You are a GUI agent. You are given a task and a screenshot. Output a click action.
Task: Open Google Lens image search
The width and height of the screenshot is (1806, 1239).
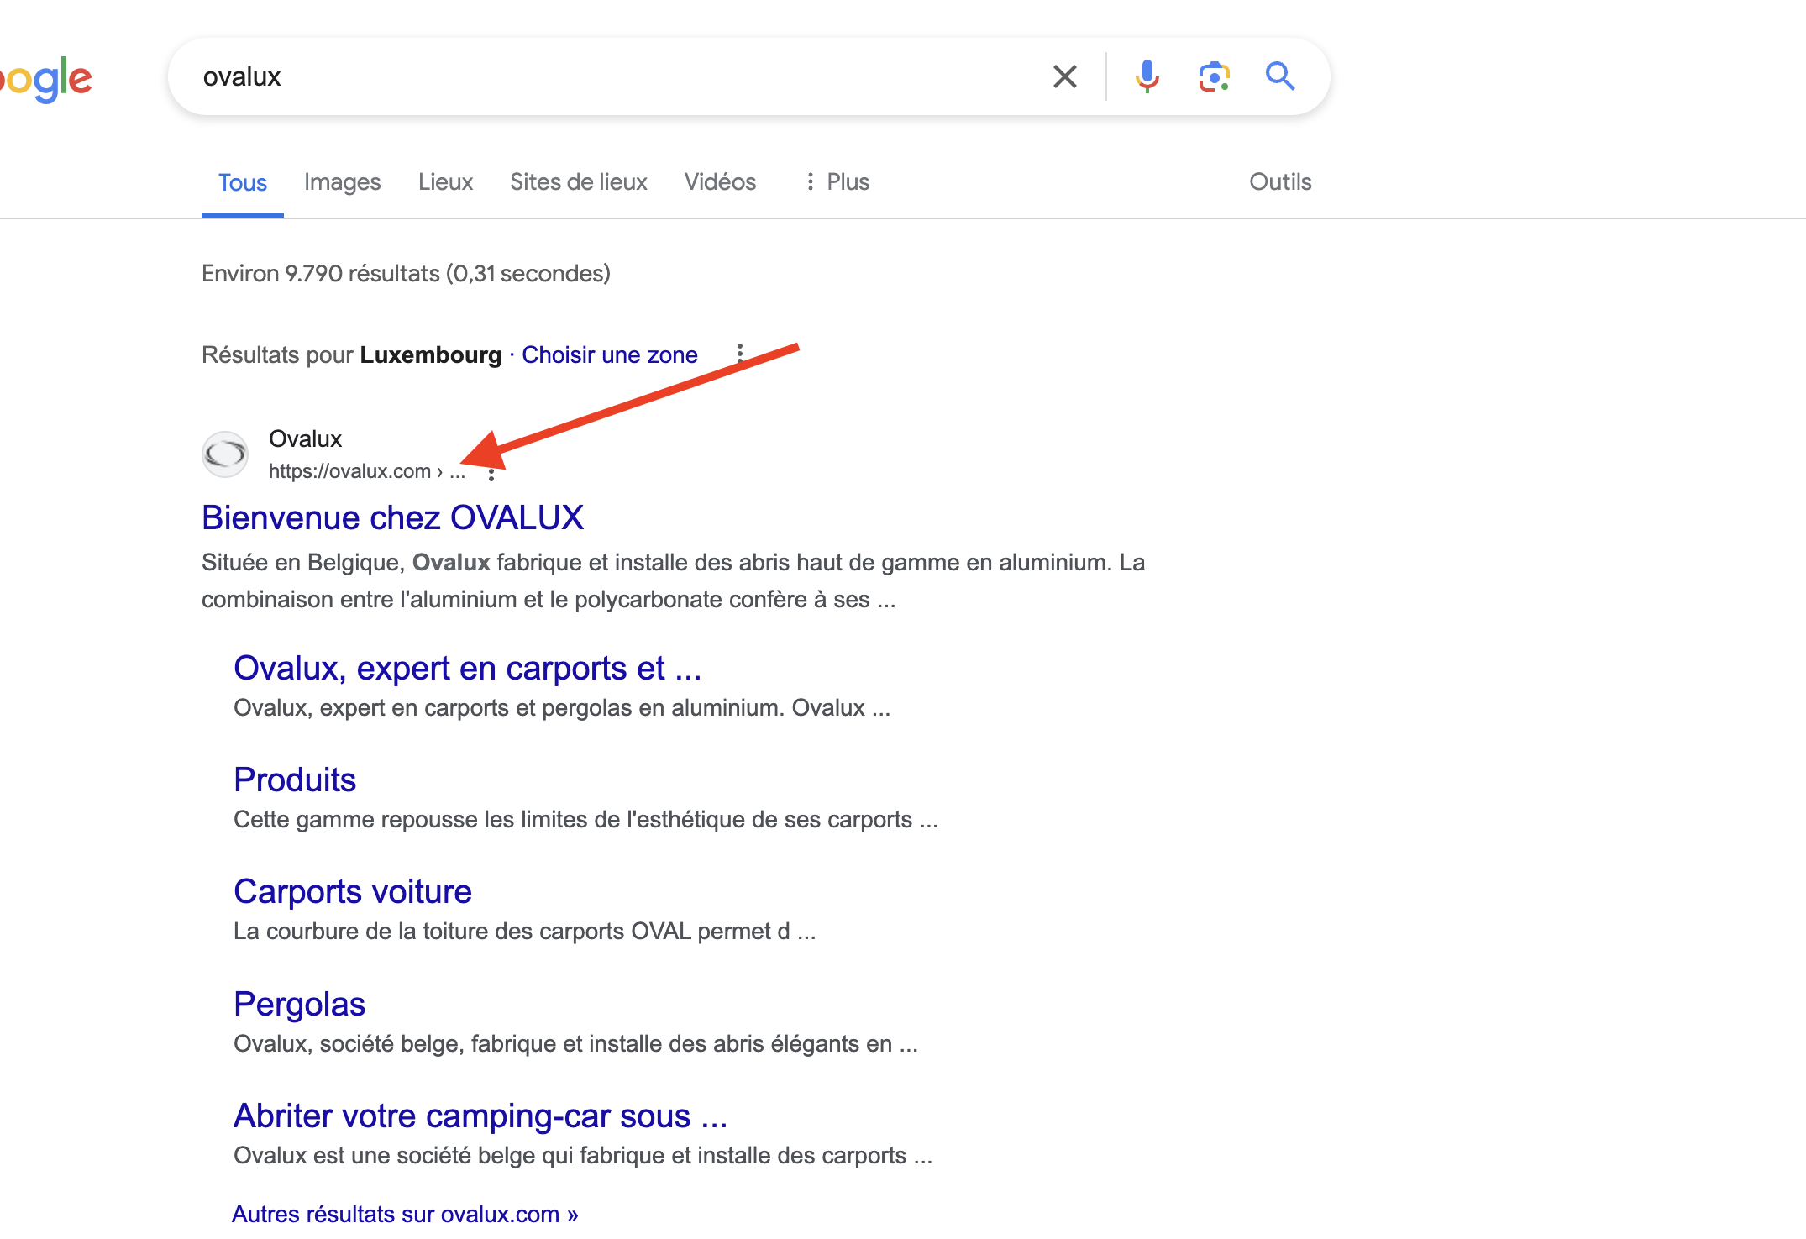[1214, 76]
